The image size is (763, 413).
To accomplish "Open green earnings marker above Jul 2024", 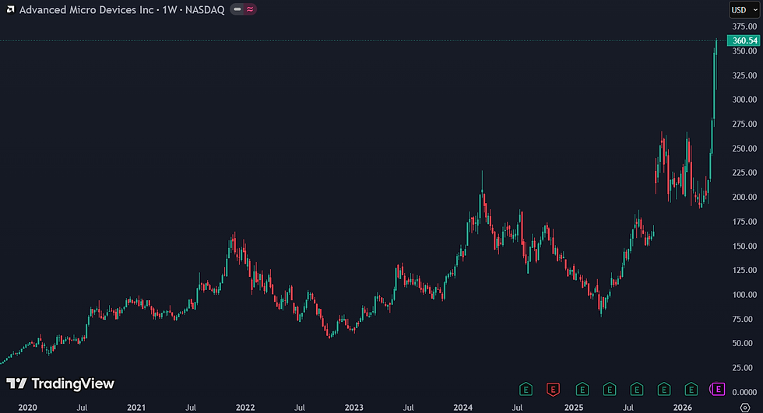I will click(x=526, y=389).
